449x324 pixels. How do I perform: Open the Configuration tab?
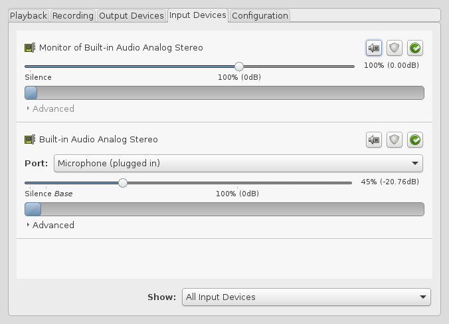(260, 15)
